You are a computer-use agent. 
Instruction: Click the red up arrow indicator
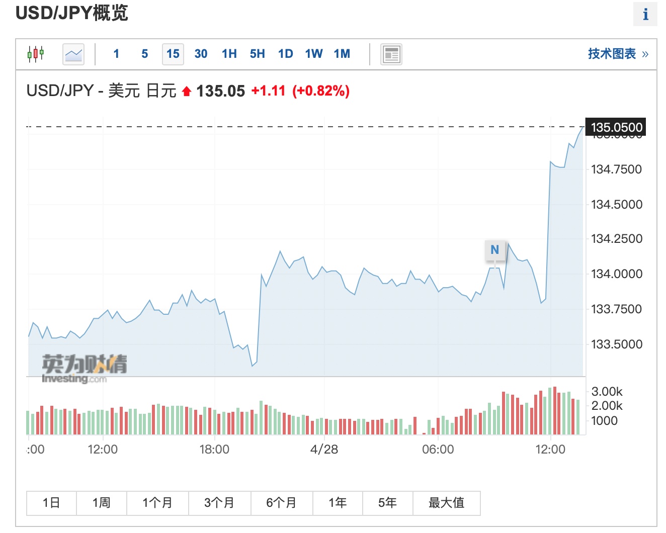point(187,92)
